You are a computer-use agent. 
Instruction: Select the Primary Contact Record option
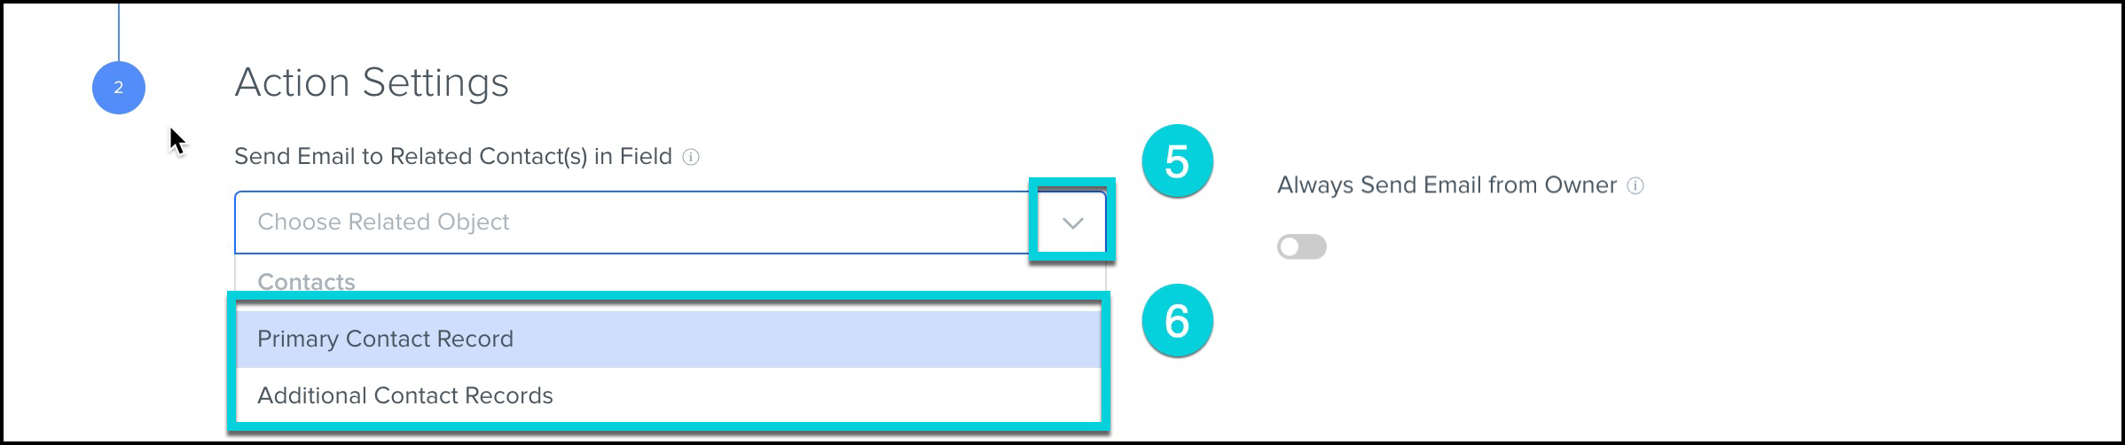pyautogui.click(x=385, y=339)
